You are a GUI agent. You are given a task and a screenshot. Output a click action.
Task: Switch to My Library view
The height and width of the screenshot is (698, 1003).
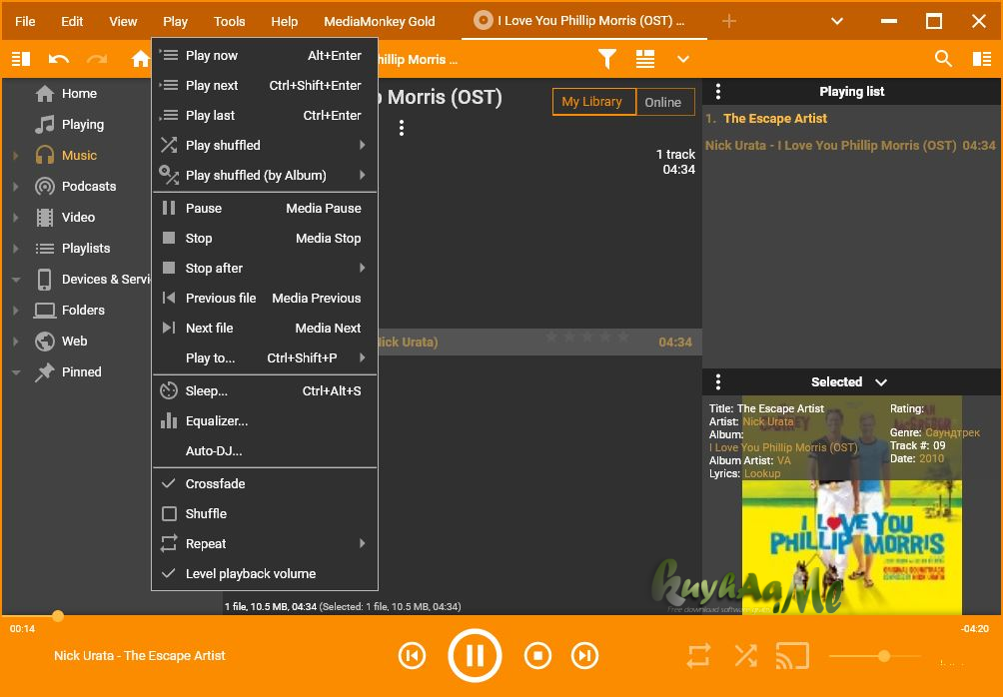pos(594,102)
